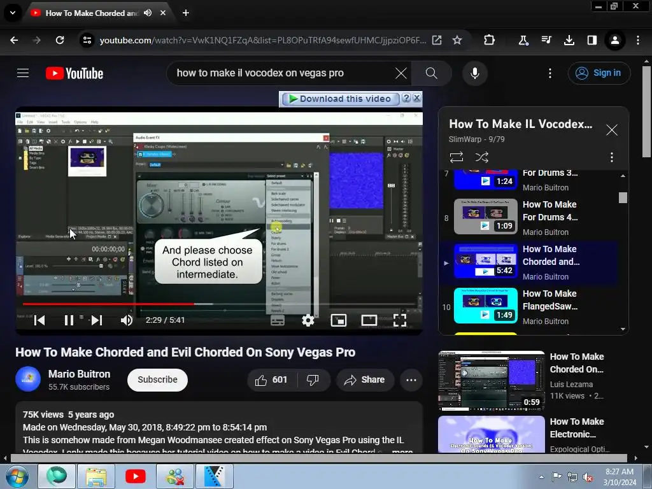Open suggested How To Make Electronic video
Screen dimensions: 652x489
click(524, 434)
